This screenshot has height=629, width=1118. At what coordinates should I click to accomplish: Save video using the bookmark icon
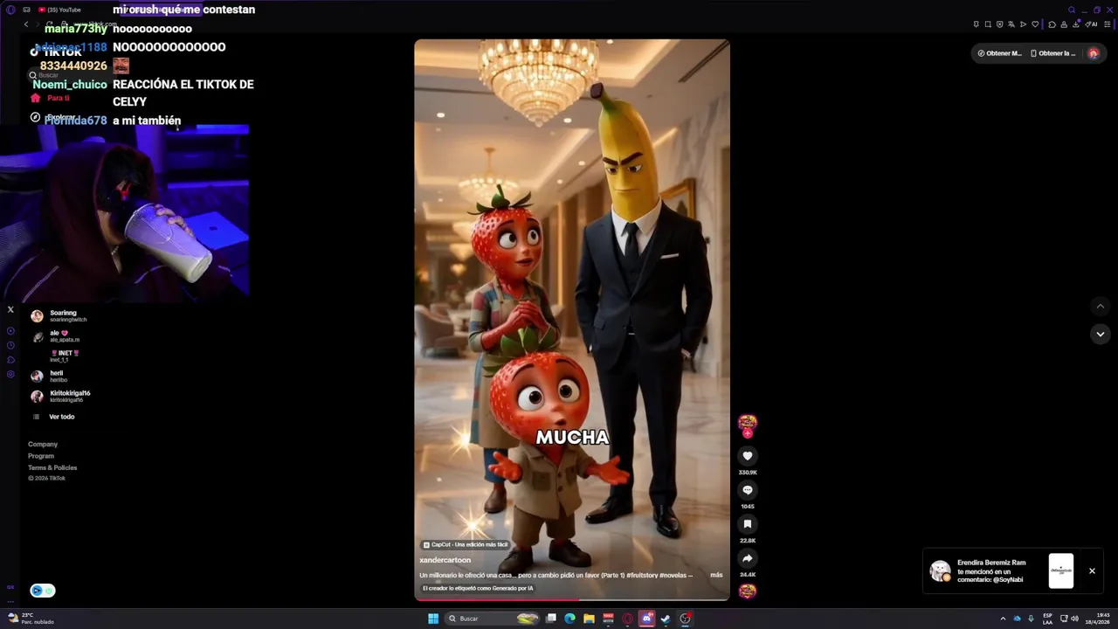tap(748, 524)
